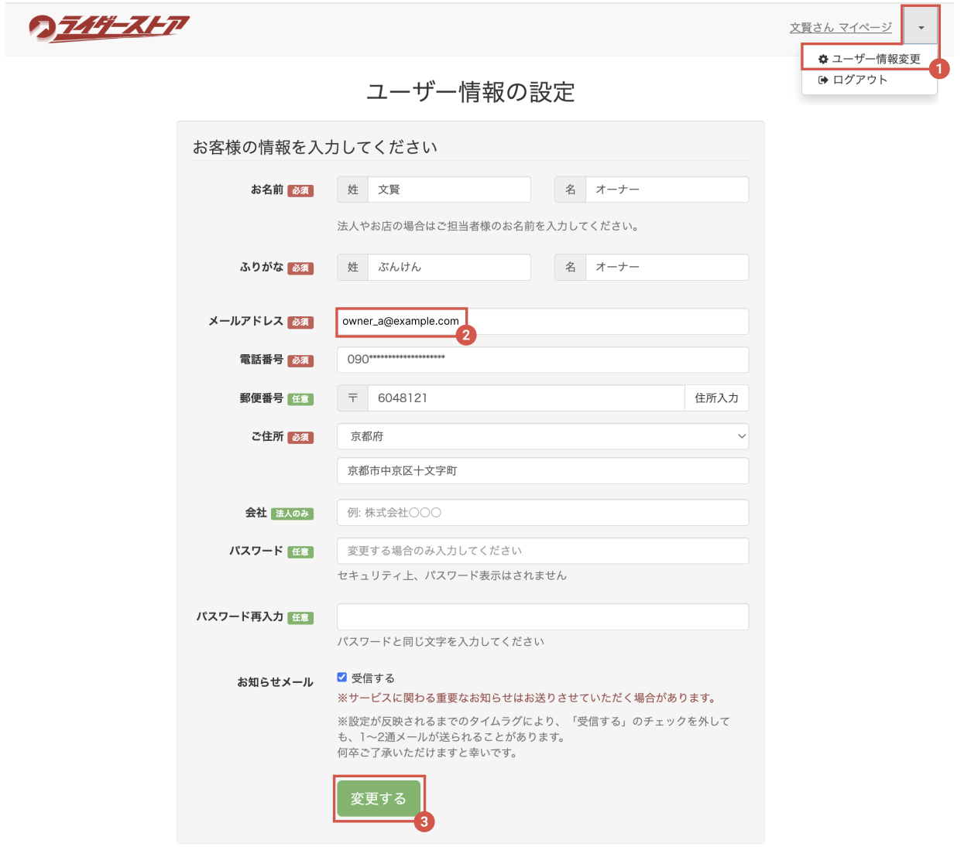Click the 住所入力 button

[x=716, y=398]
